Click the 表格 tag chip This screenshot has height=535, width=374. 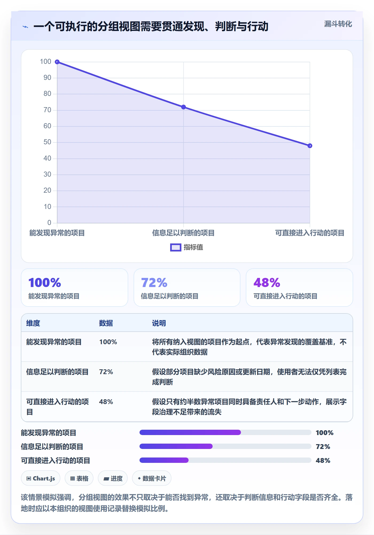pyautogui.click(x=79, y=478)
